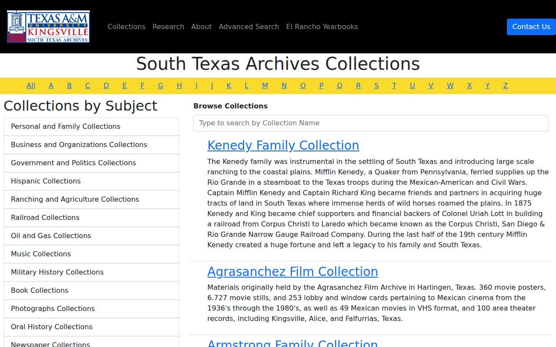Go to the About page
The height and width of the screenshot is (347, 556).
[x=202, y=26]
